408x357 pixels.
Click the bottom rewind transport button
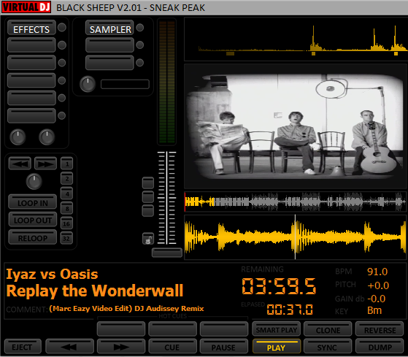click(x=69, y=346)
